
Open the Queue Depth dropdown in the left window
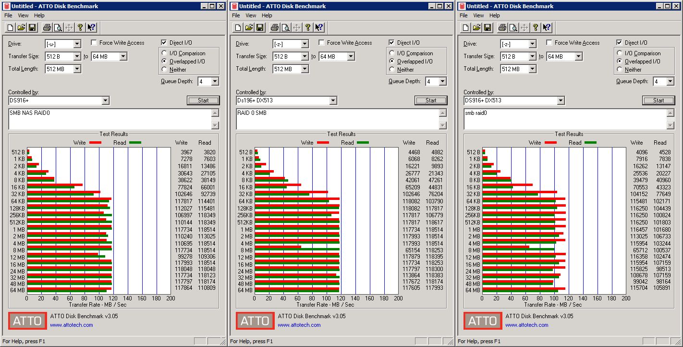(x=215, y=82)
